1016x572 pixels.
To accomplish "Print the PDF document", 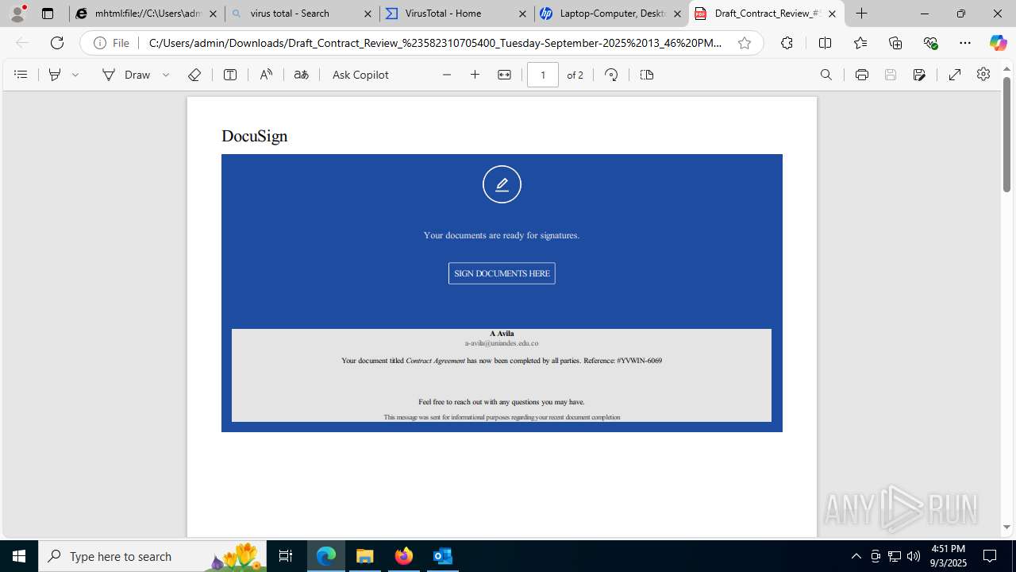I will [862, 75].
